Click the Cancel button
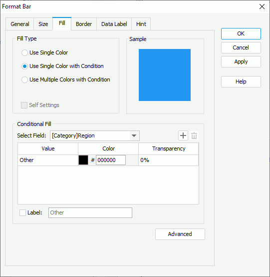Image resolution: width=270 pixels, height=277 pixels. [x=241, y=47]
